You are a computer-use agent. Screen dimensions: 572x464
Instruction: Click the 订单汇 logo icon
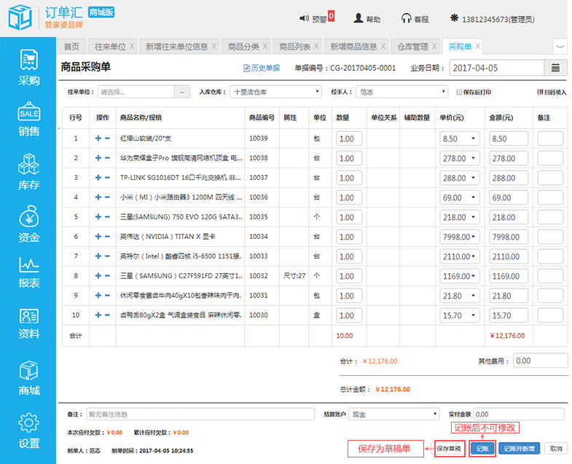pos(20,17)
